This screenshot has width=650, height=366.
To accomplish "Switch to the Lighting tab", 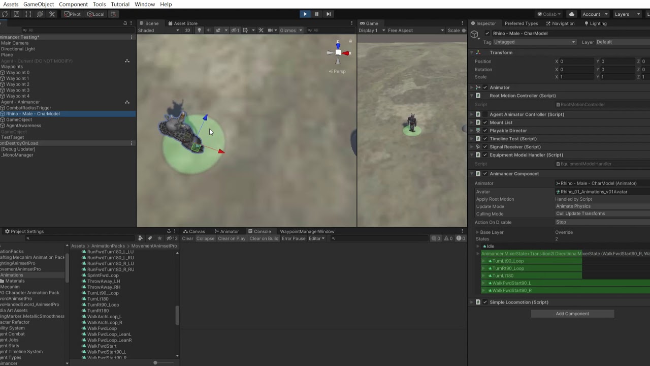I will tap(595, 23).
